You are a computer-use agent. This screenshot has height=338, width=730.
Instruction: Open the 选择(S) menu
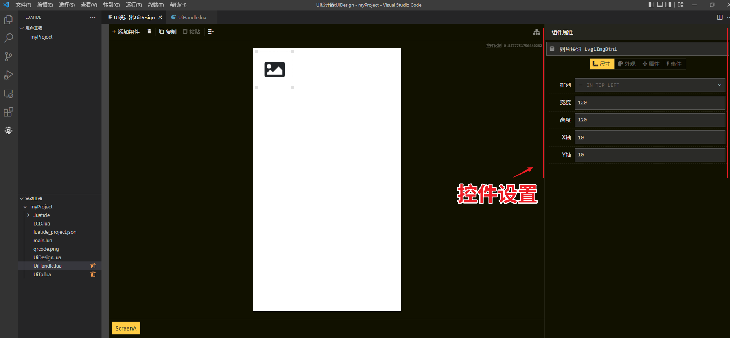67,5
